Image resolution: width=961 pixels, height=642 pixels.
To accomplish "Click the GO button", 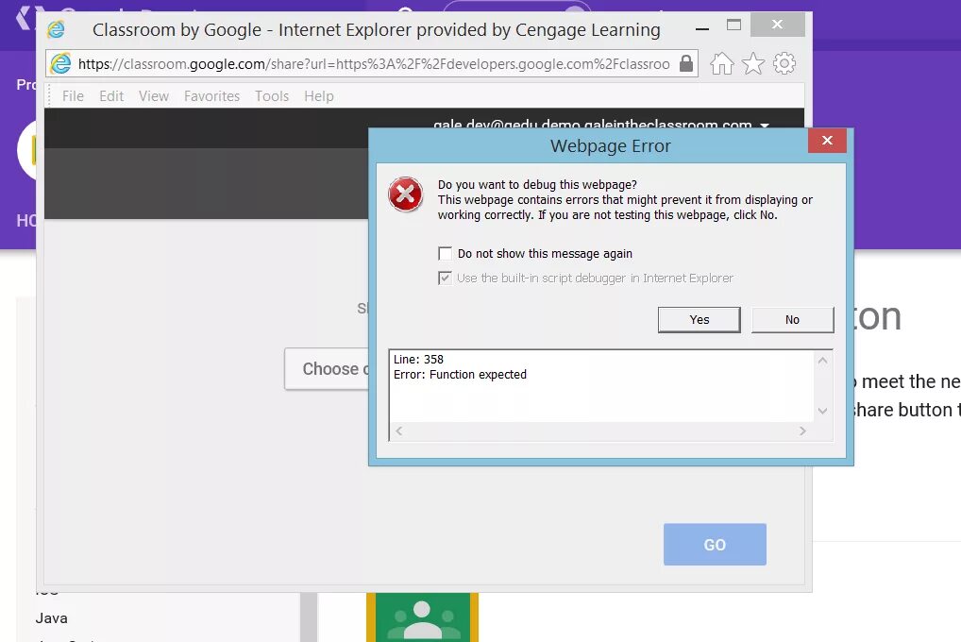I will tap(715, 545).
